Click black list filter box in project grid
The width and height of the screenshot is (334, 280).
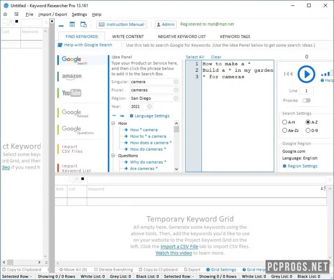pyautogui.click(x=17, y=21)
